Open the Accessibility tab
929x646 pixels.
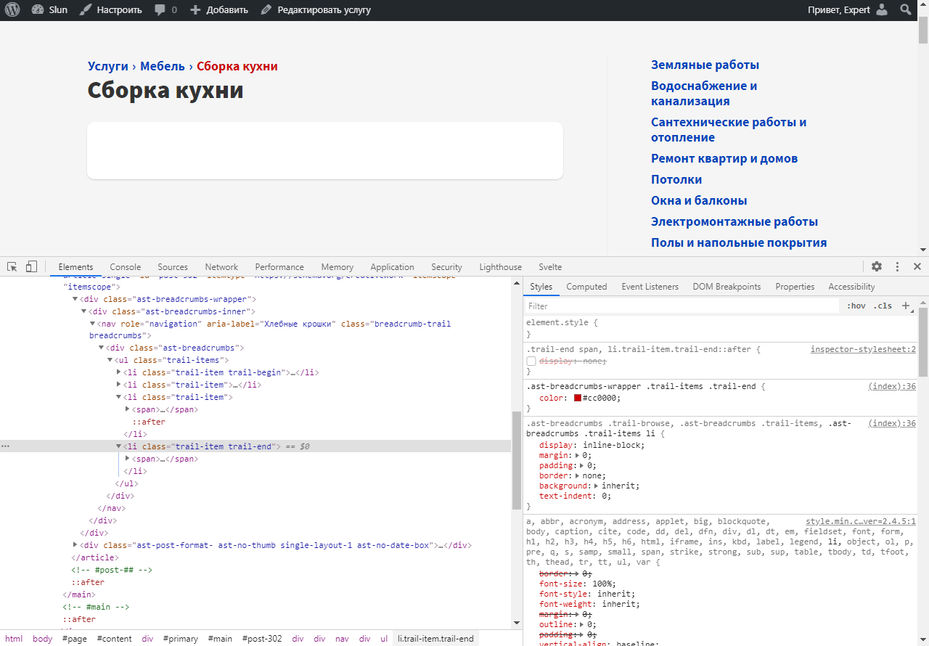[x=851, y=287]
